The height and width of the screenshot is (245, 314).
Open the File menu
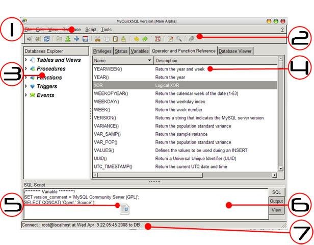coord(28,30)
